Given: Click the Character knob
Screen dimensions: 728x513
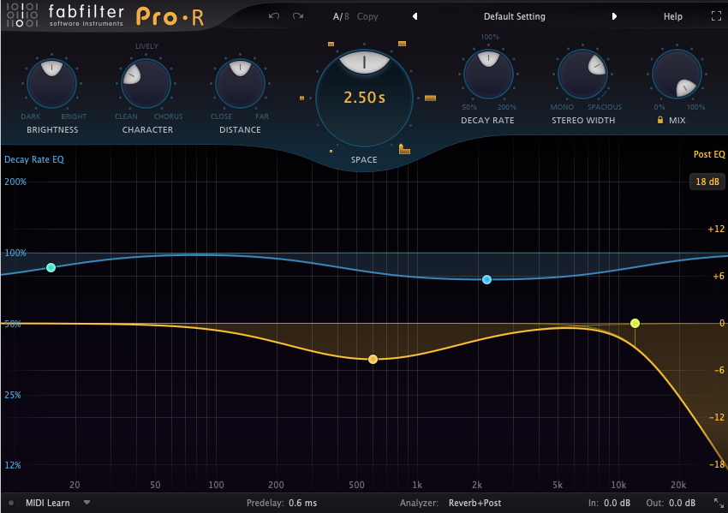Looking at the screenshot, I should coord(146,84).
